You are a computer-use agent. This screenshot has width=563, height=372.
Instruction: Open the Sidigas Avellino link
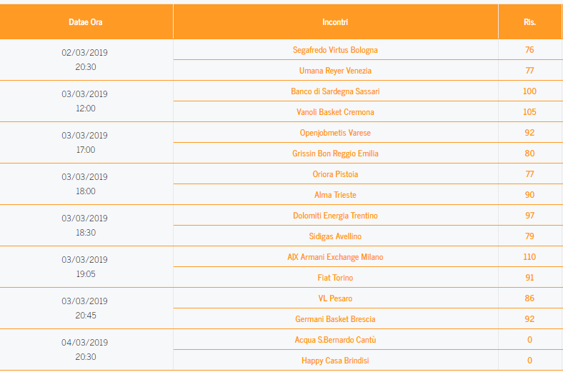335,236
